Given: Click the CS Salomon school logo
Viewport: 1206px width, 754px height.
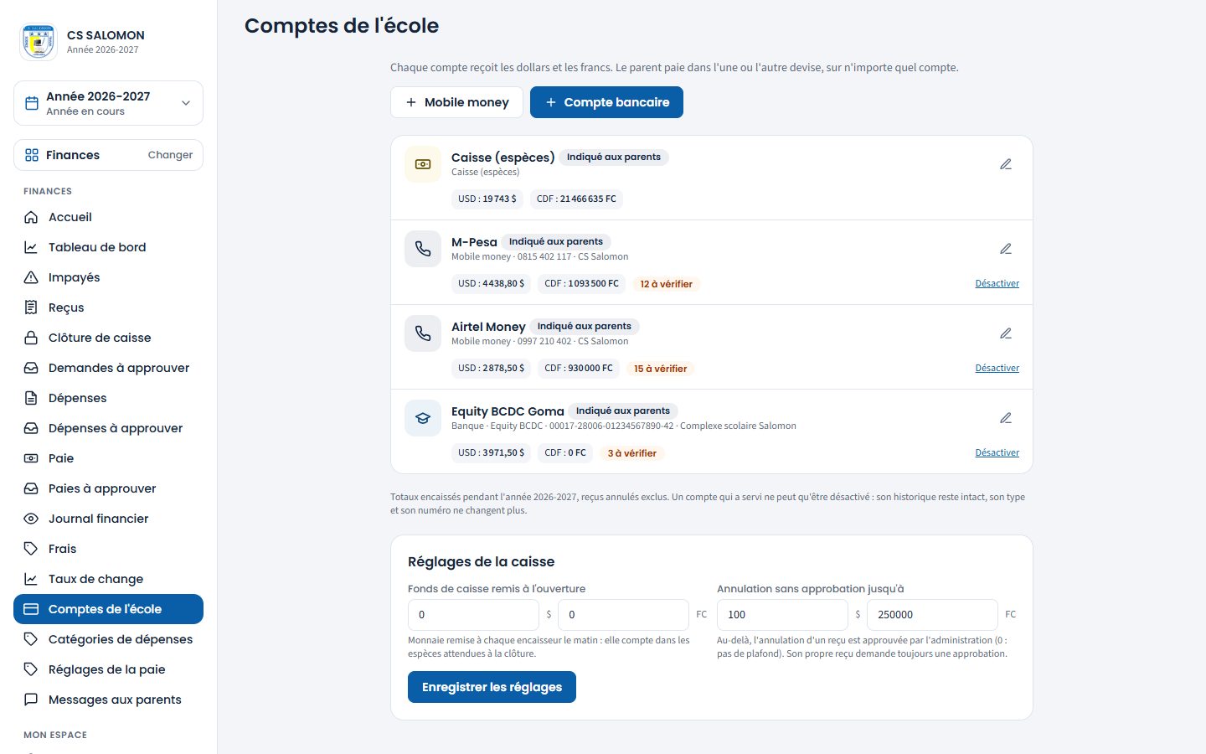Looking at the screenshot, I should (39, 42).
